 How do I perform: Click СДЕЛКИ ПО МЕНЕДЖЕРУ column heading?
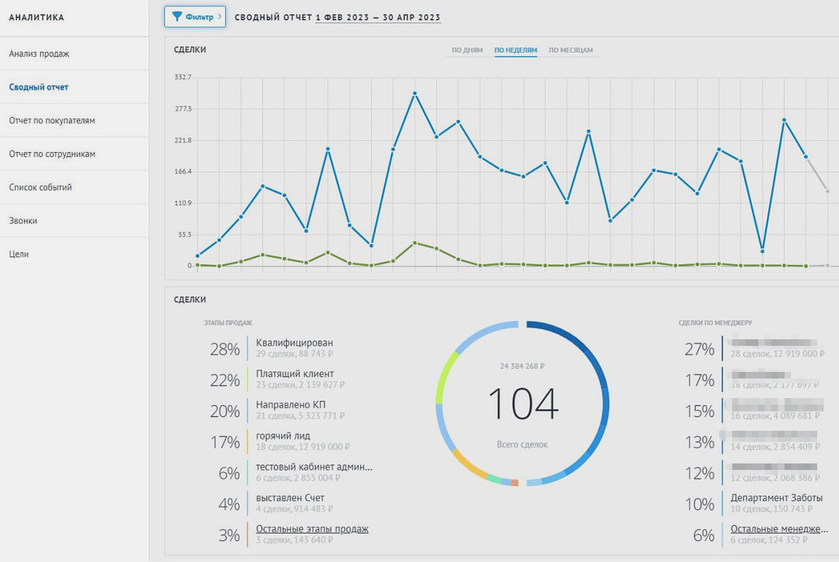(715, 323)
